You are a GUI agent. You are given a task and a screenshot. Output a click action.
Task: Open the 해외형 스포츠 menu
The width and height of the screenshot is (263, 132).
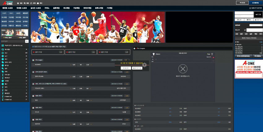click(7, 8)
